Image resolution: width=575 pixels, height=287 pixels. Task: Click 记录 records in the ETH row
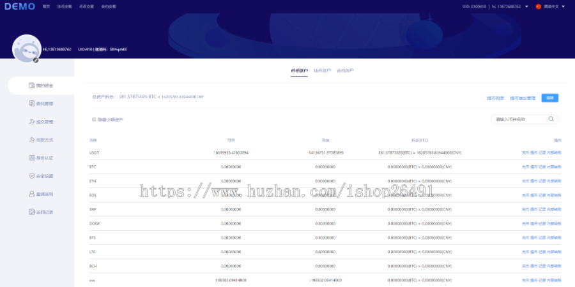pyautogui.click(x=542, y=181)
